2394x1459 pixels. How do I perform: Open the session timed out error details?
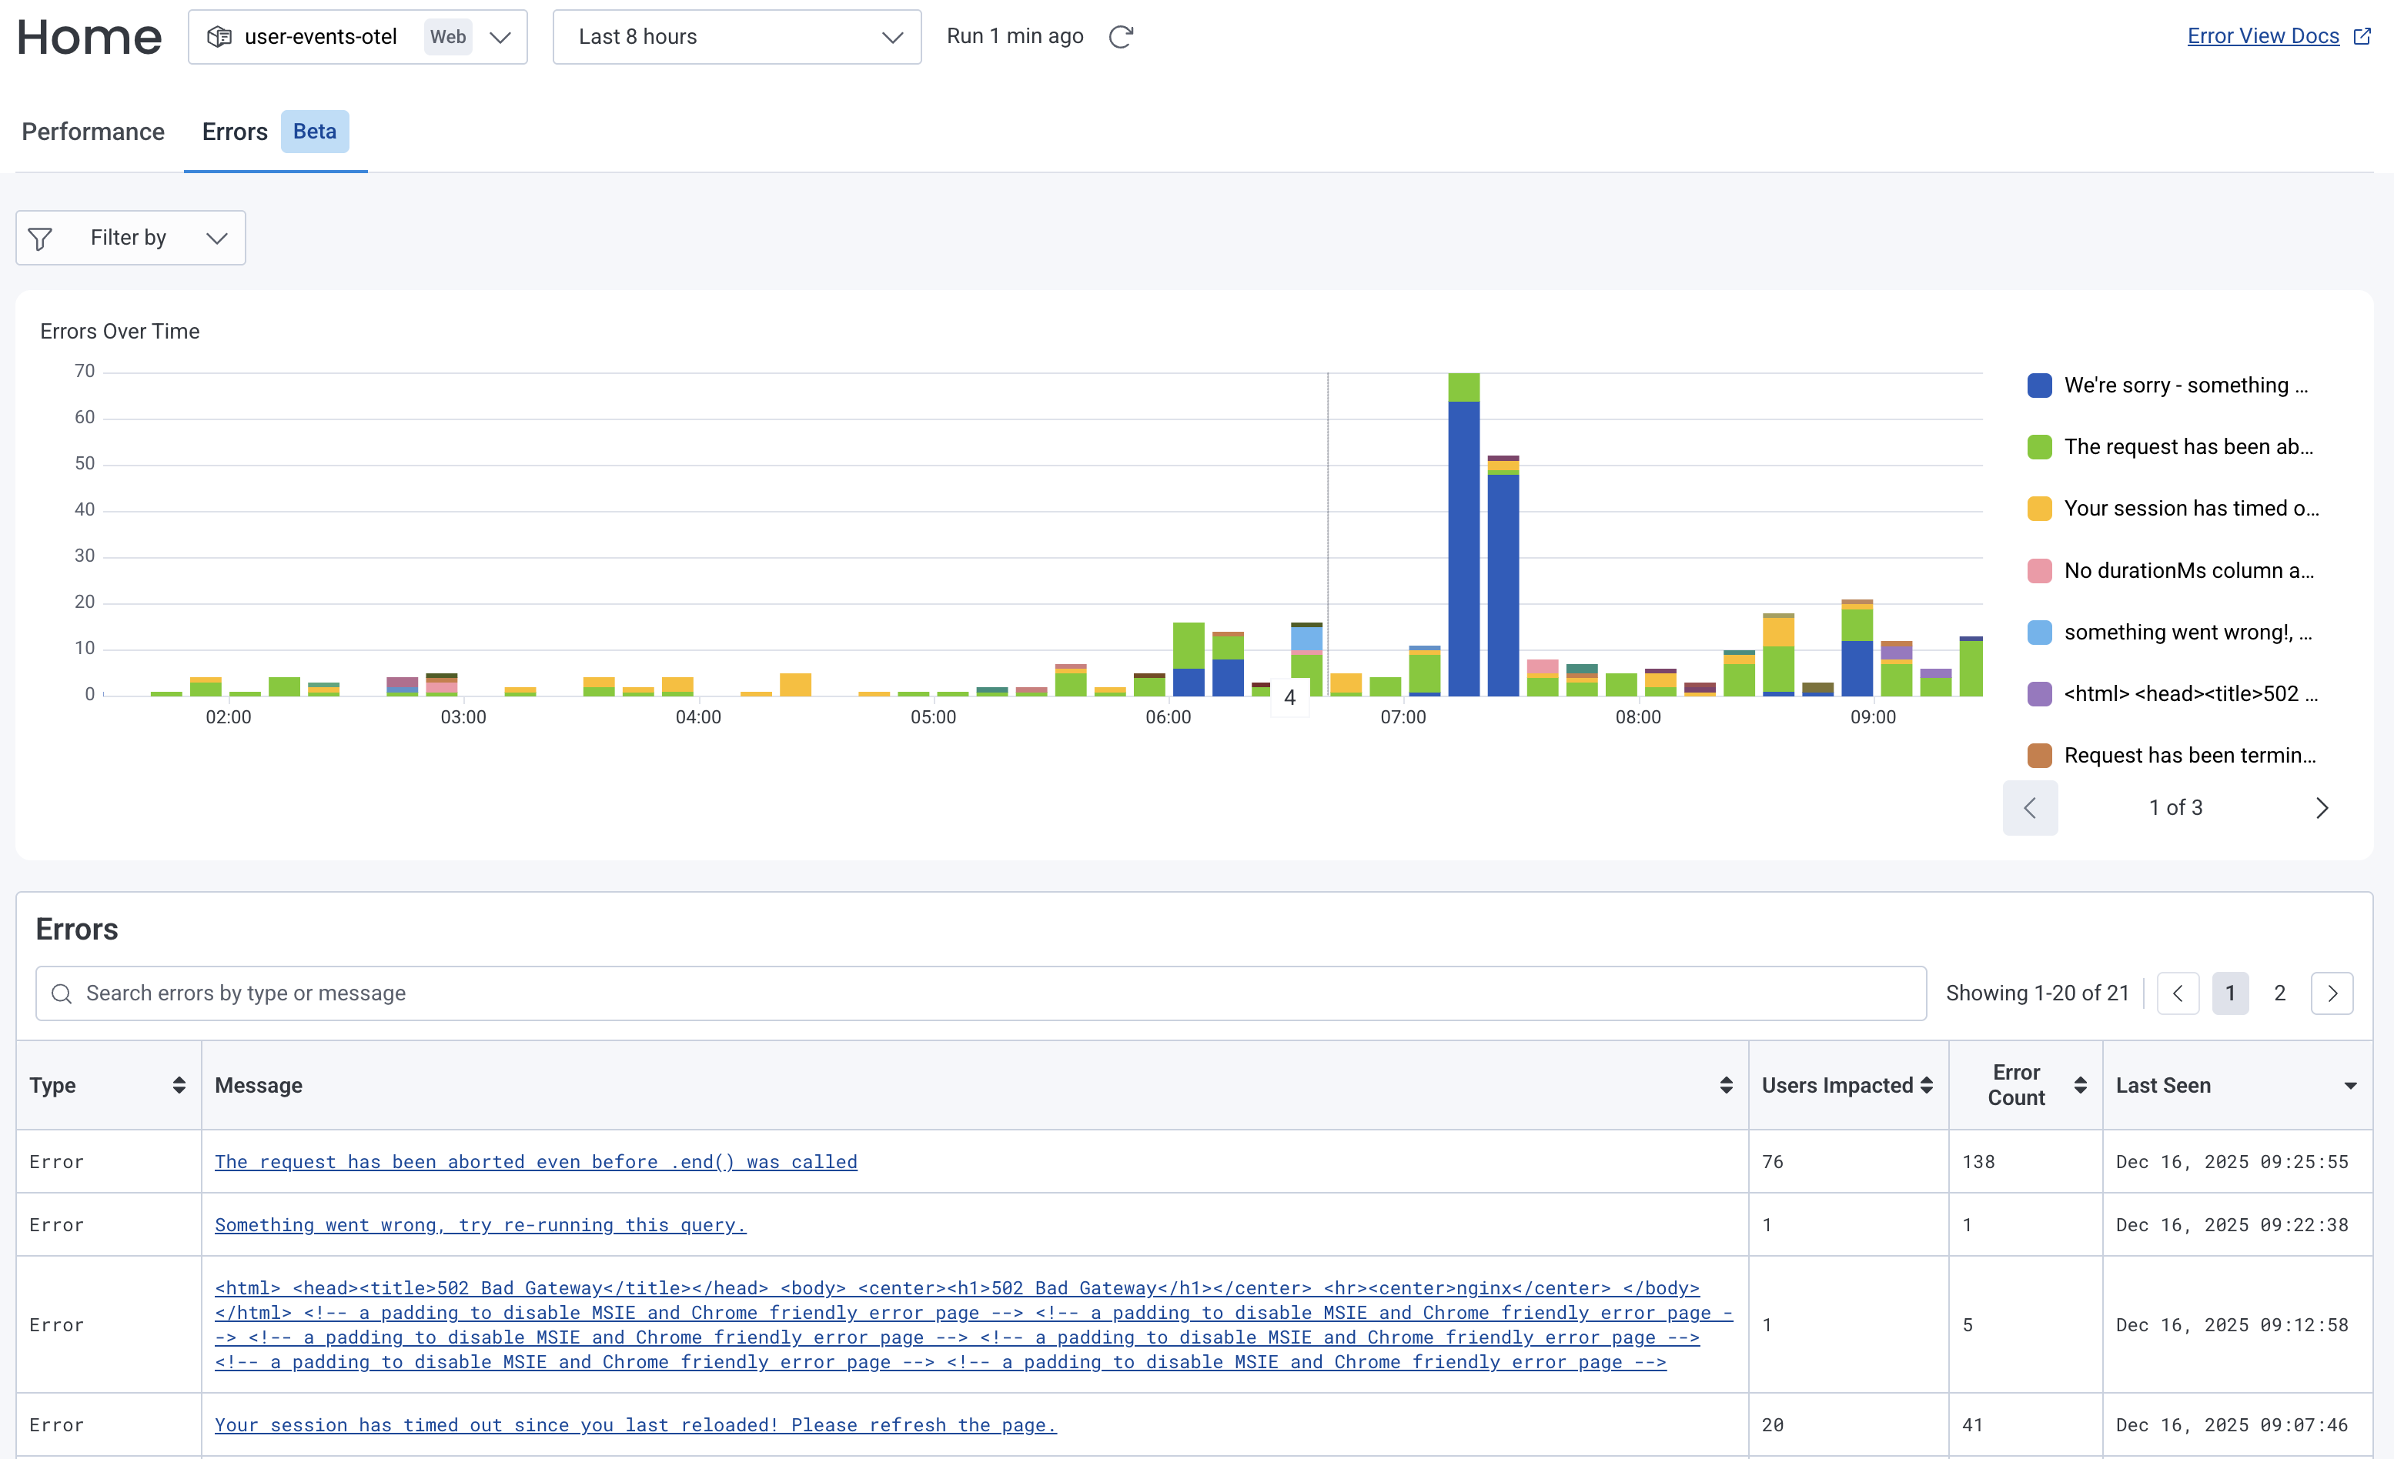(634, 1425)
